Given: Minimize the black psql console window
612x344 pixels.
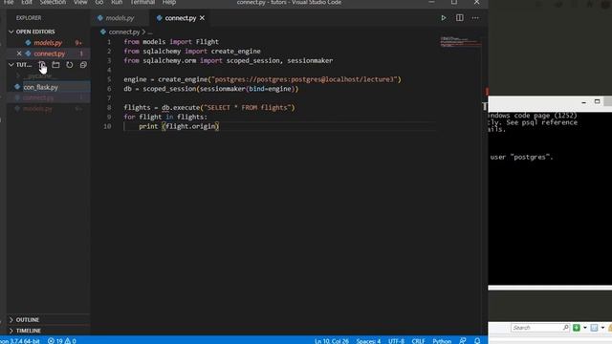Looking at the screenshot, I should 584,102.
